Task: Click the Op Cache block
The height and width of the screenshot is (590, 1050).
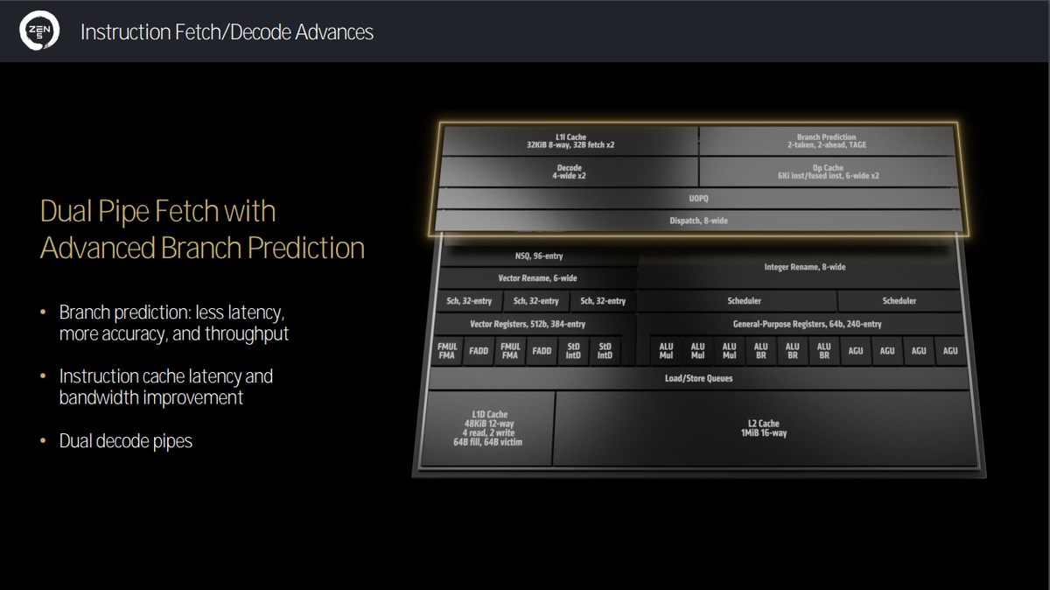Action: [x=827, y=171]
